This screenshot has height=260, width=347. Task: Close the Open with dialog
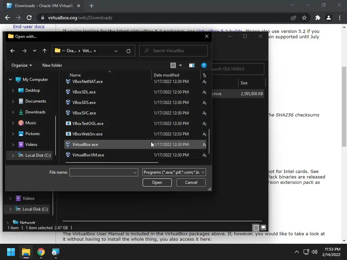point(206,36)
